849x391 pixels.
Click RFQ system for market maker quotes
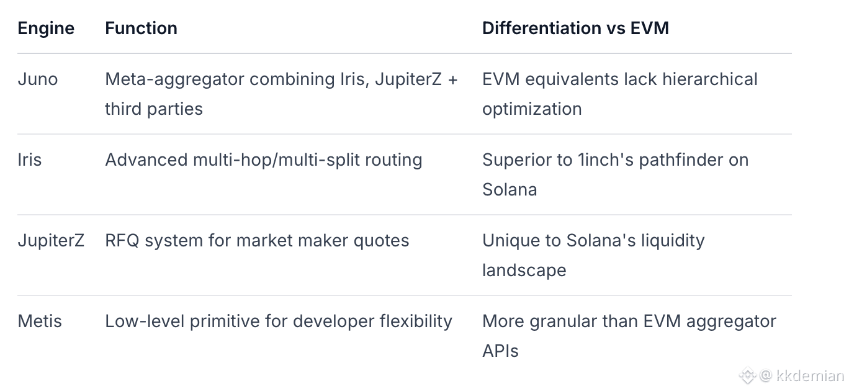click(257, 241)
